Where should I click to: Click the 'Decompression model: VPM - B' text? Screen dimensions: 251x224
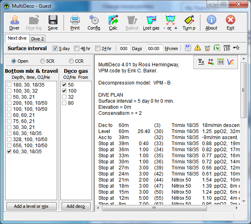(x=134, y=83)
